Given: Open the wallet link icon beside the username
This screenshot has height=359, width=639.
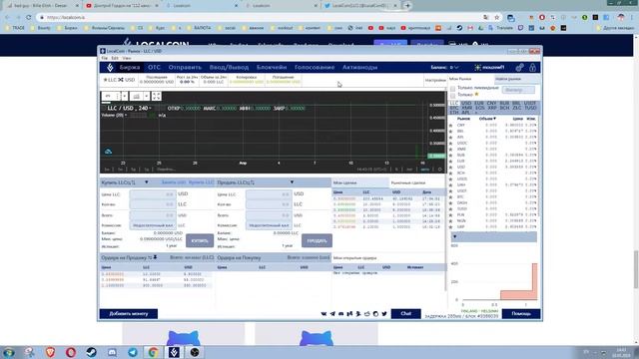Looking at the screenshot, I should pos(519,67).
